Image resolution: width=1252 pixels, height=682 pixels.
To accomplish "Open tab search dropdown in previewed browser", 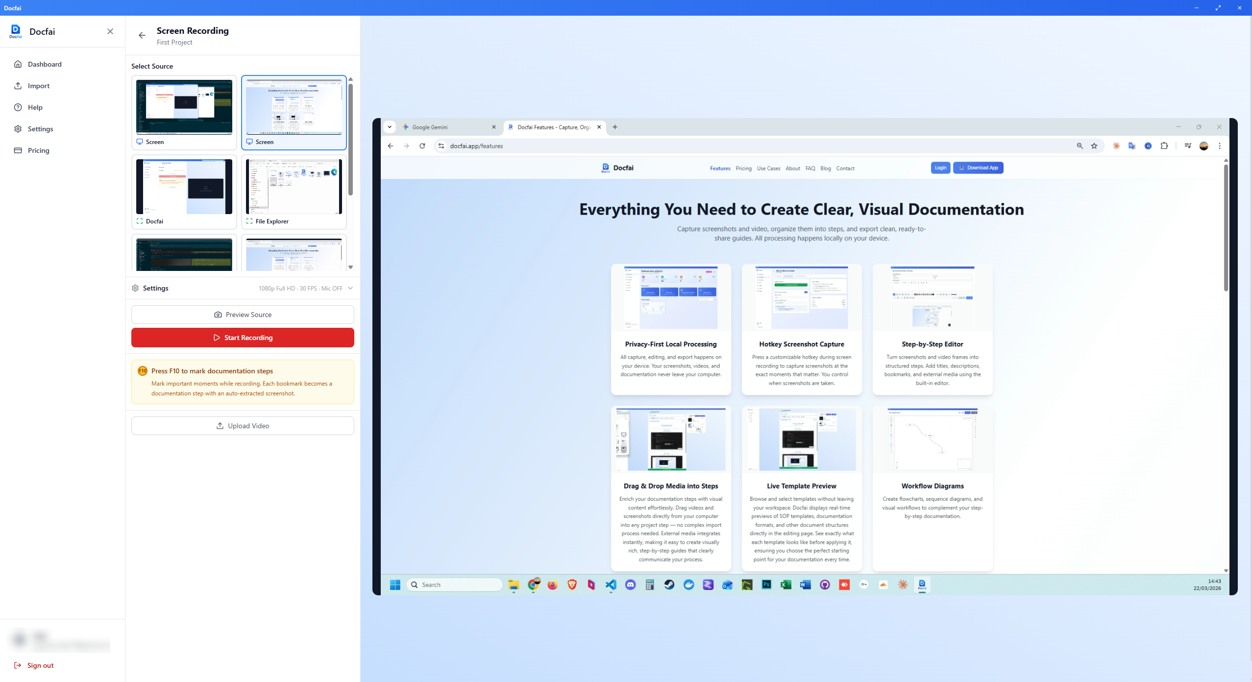I will [x=390, y=127].
